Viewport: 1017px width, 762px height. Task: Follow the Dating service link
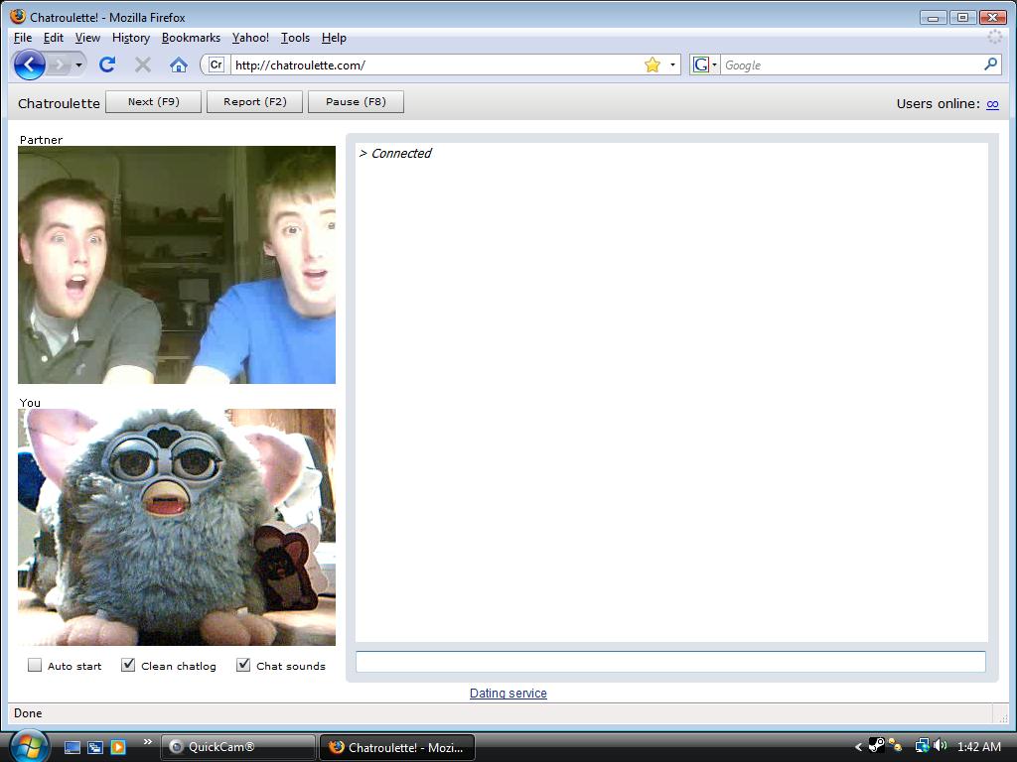click(508, 694)
